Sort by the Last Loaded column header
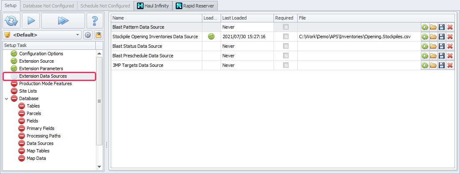 (x=247, y=18)
